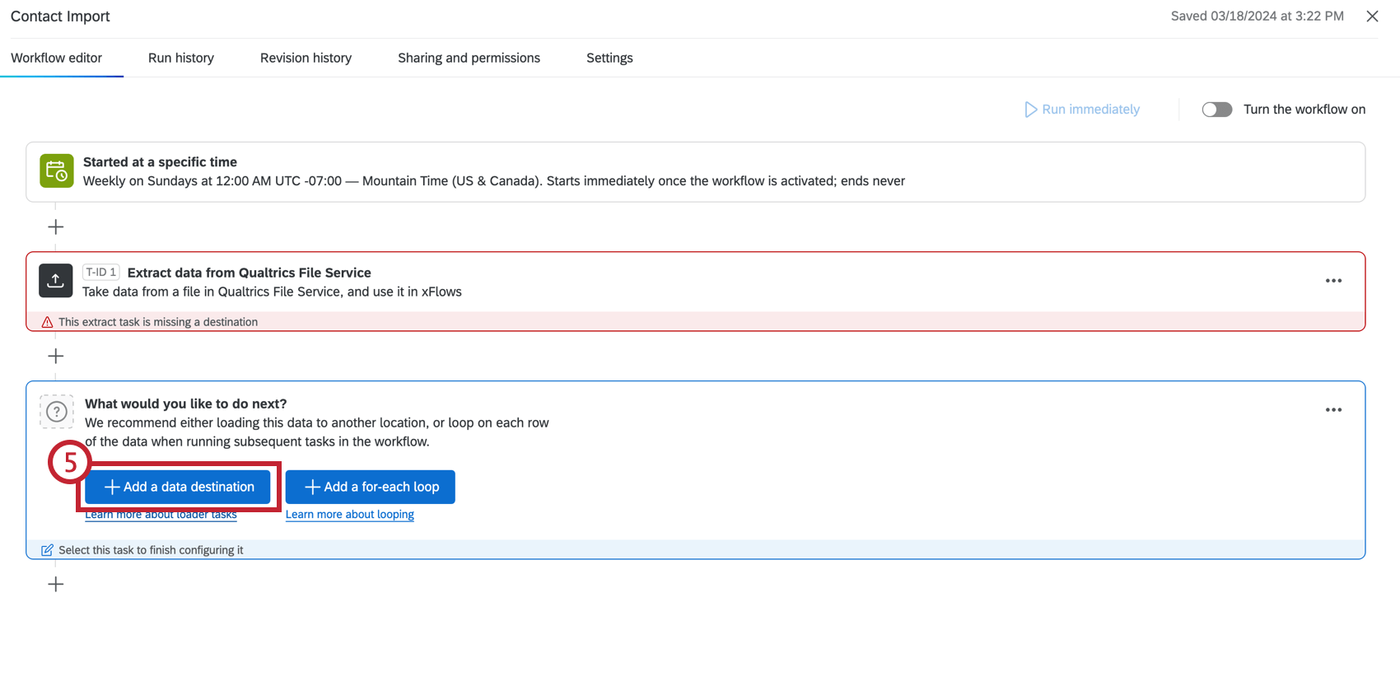Click plus icon below the extract task
This screenshot has width=1400, height=700.
click(56, 356)
